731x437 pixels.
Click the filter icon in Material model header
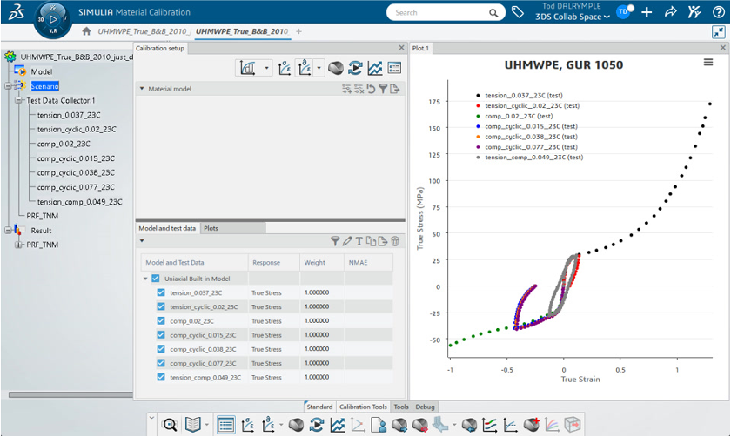[x=382, y=89]
